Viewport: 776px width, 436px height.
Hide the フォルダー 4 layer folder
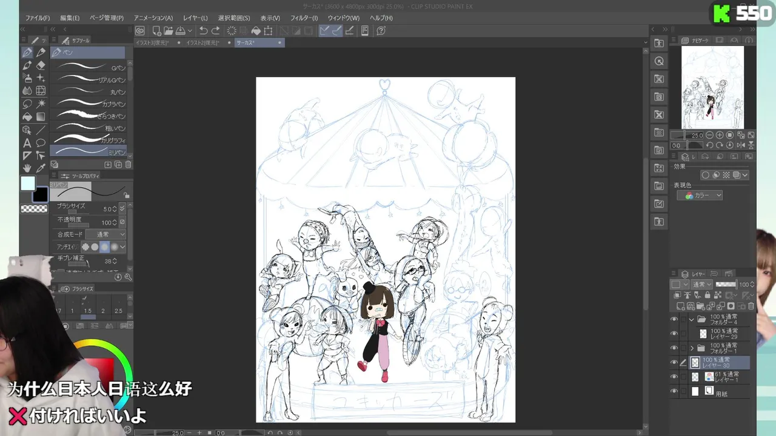point(674,319)
